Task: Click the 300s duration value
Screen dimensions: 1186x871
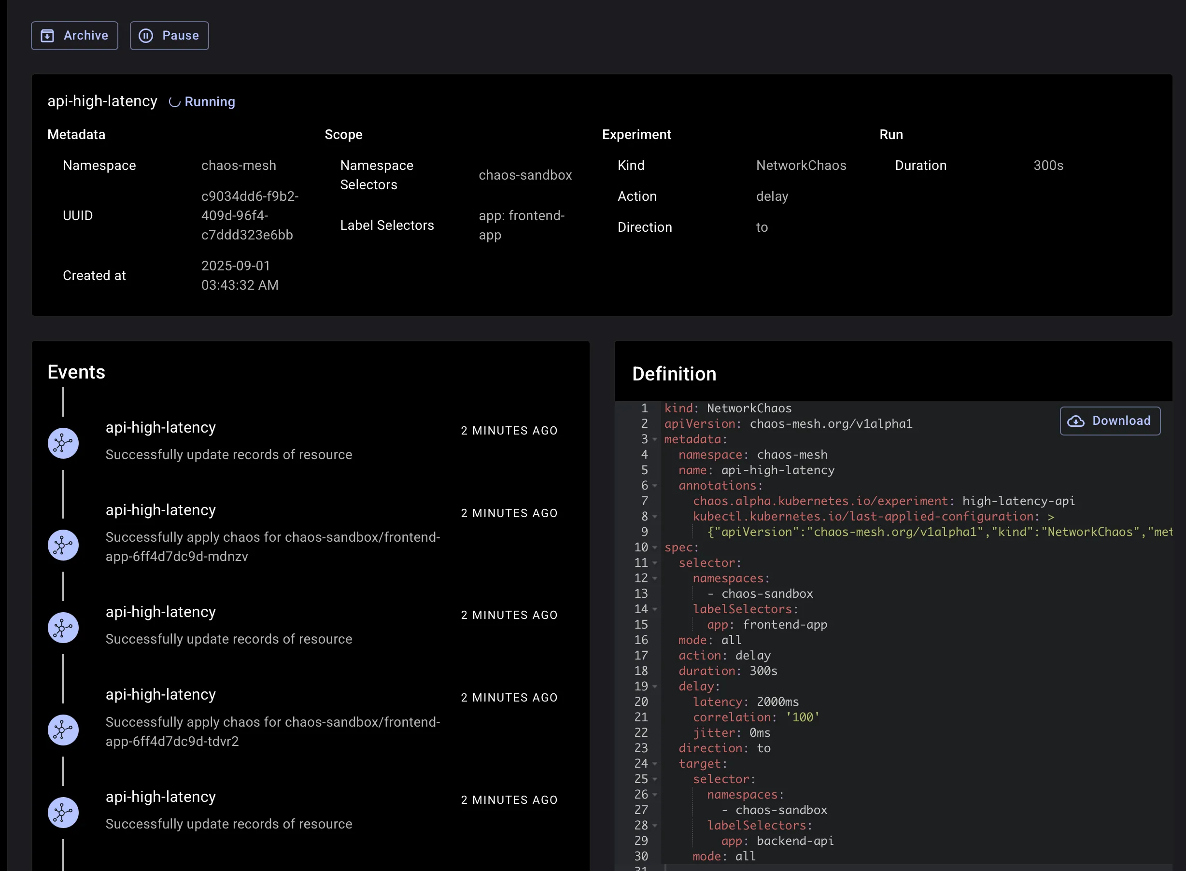Action: pyautogui.click(x=1048, y=166)
